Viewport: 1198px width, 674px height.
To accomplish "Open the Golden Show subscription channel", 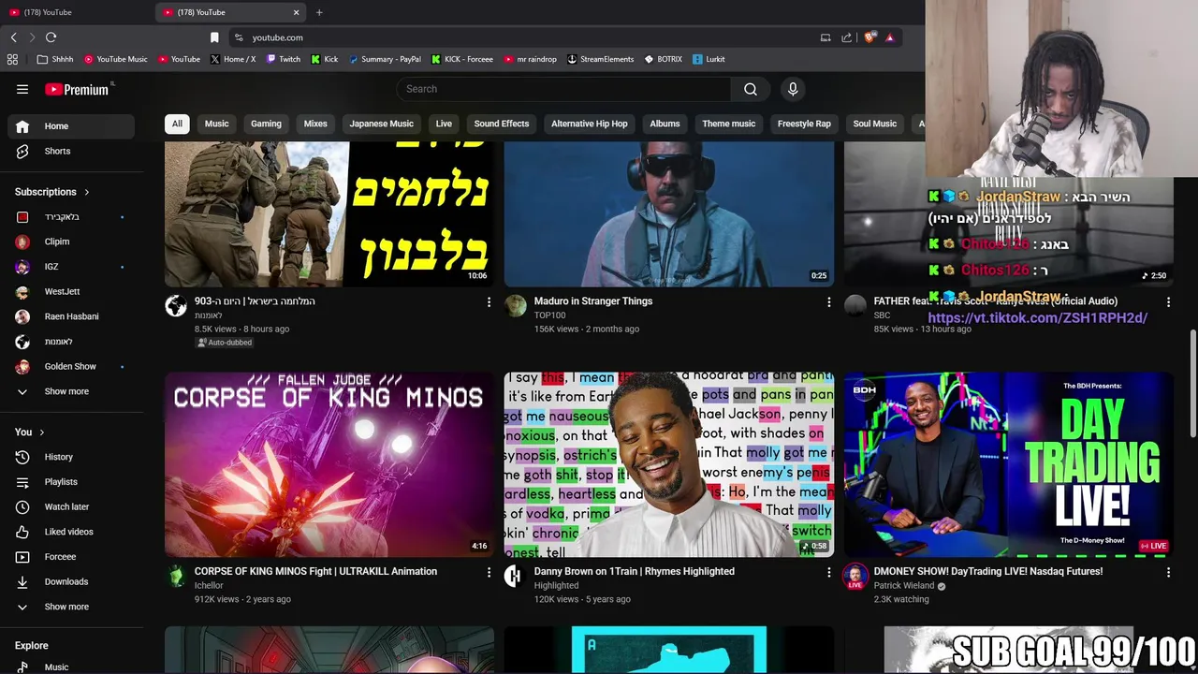I will (x=73, y=366).
